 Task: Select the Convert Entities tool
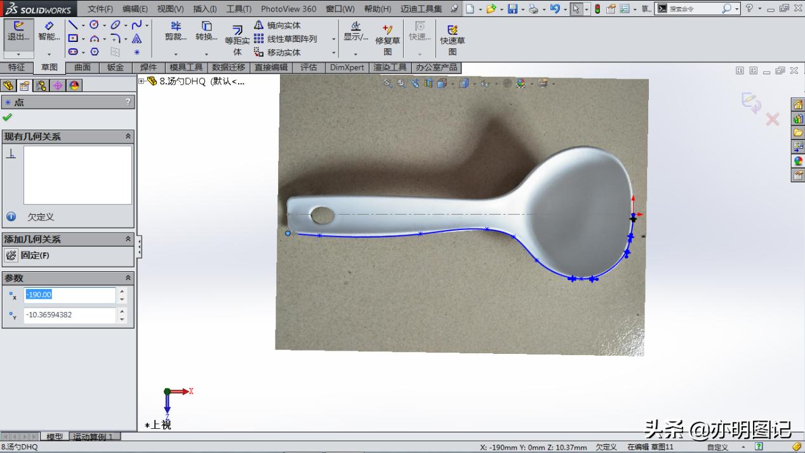point(206,32)
